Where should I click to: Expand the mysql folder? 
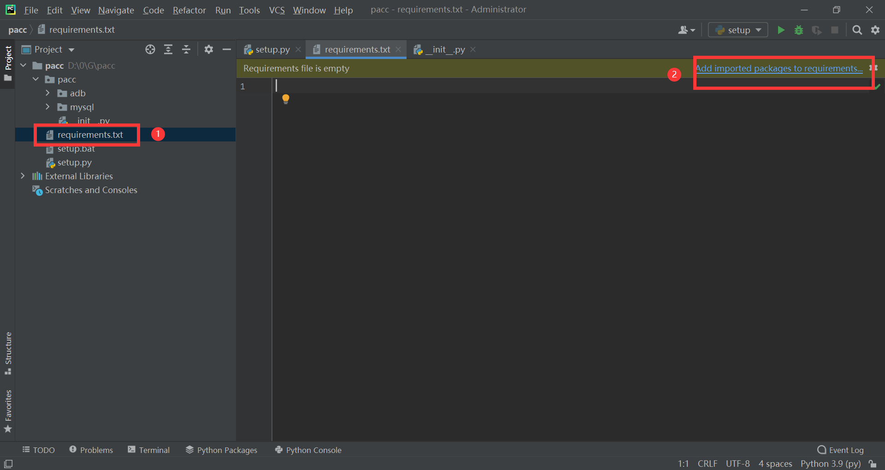(47, 107)
